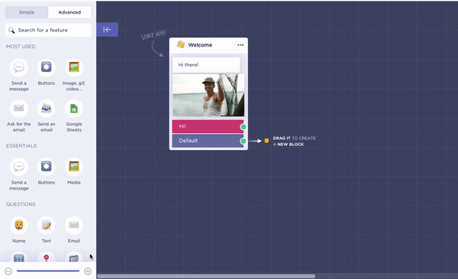Viewport: 458px width, 279px height.
Task: Click the green connector on Default button
Action: pos(243,141)
